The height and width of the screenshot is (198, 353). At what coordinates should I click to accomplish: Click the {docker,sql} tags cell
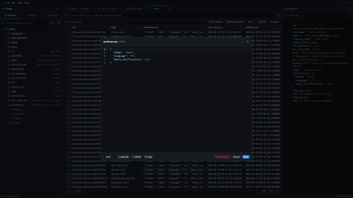coord(125,170)
